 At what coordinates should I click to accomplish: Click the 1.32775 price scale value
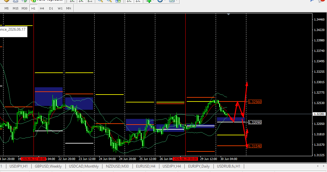[319, 93]
